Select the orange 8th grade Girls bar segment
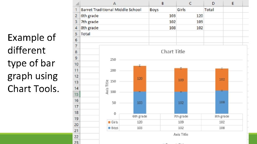The height and width of the screenshot is (144, 257). 222,79
